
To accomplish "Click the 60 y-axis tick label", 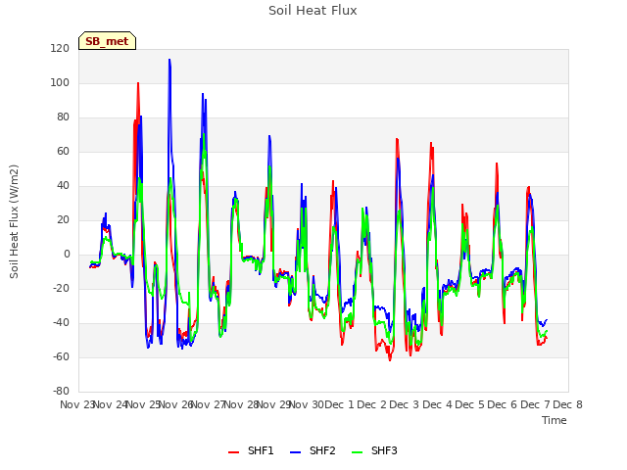I will pyautogui.click(x=63, y=151).
